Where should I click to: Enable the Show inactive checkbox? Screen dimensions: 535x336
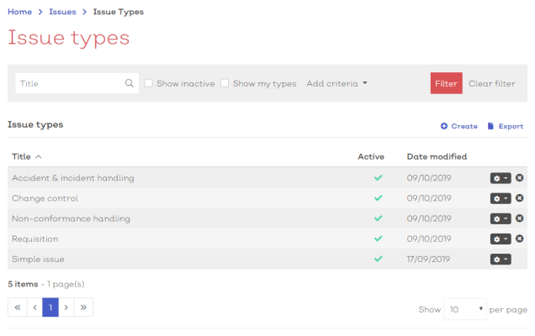pos(149,83)
